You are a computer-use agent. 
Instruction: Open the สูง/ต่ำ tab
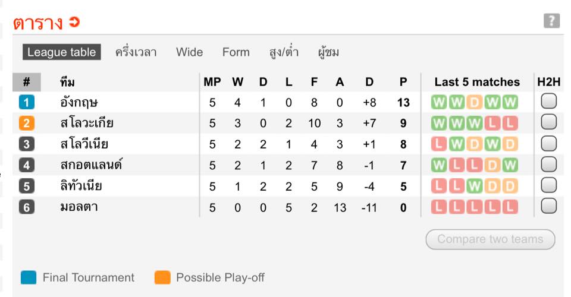pyautogui.click(x=284, y=52)
